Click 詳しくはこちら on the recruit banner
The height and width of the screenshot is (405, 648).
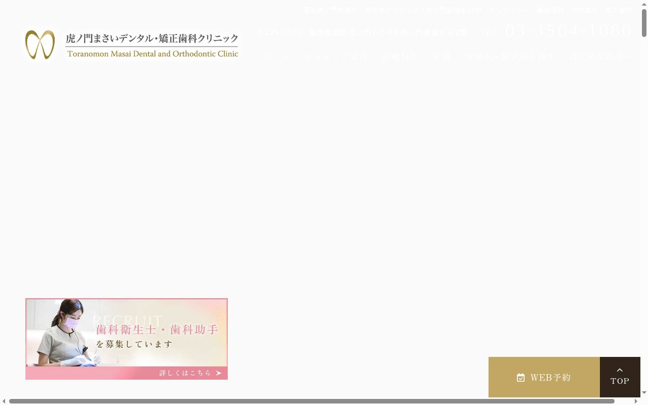point(190,373)
